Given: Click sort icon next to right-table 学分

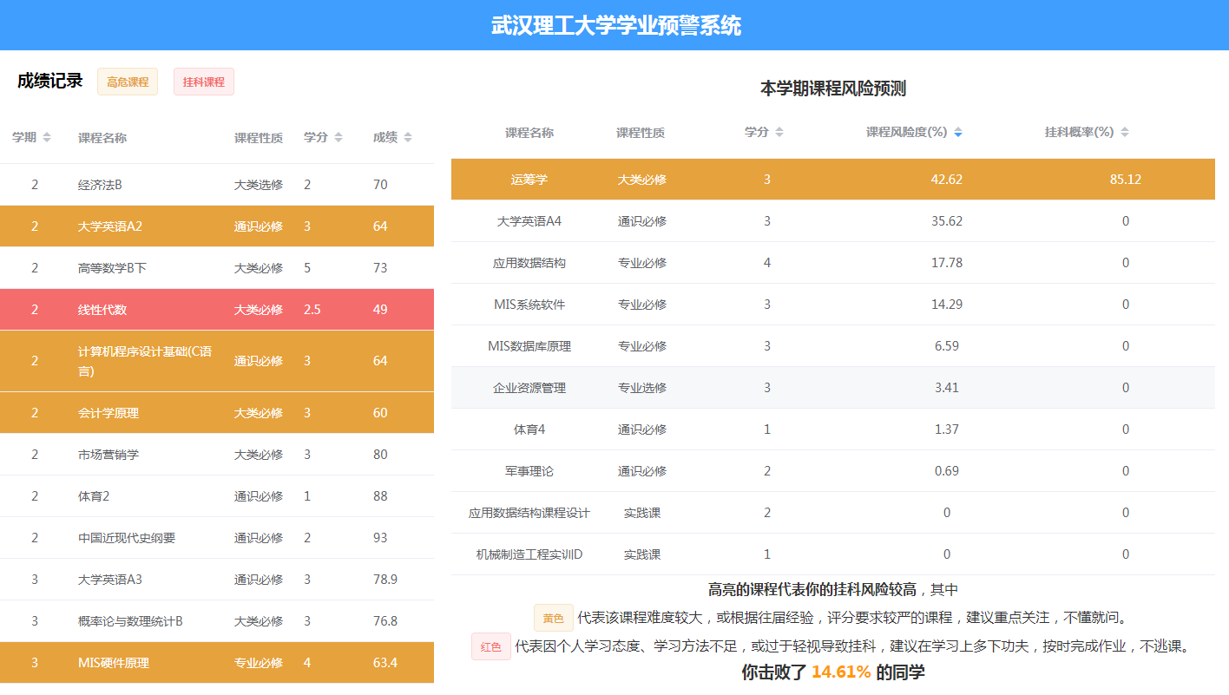Looking at the screenshot, I should [x=779, y=133].
